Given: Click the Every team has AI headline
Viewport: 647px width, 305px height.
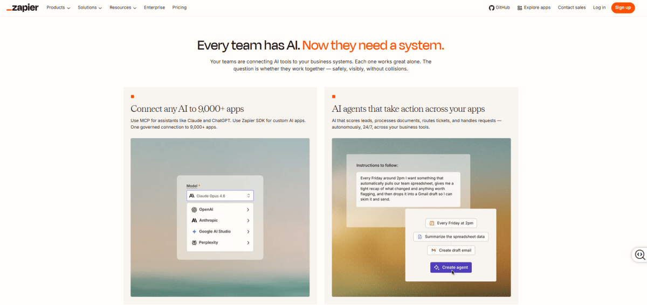Looking at the screenshot, I should [x=321, y=45].
